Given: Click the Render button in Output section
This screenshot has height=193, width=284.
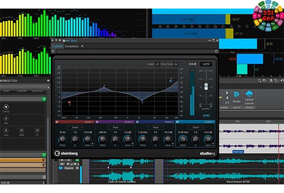Looking at the screenshot, I should pyautogui.click(x=237, y=97).
